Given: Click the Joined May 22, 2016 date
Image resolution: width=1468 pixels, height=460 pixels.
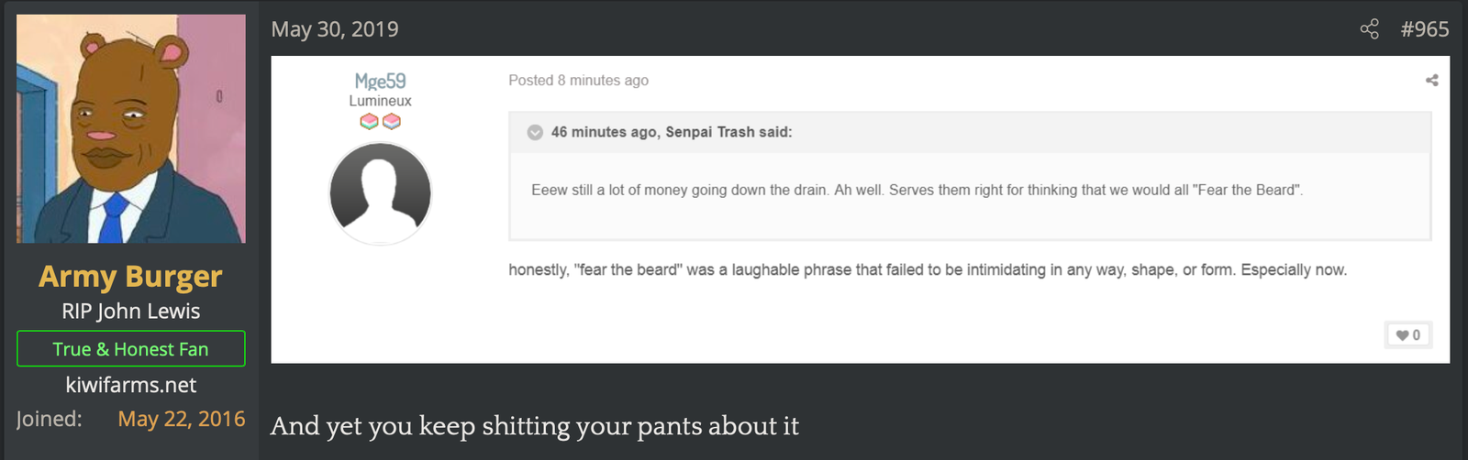Looking at the screenshot, I should (182, 419).
